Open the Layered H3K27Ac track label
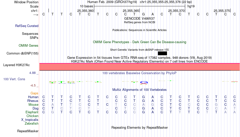 coord(16,65)
